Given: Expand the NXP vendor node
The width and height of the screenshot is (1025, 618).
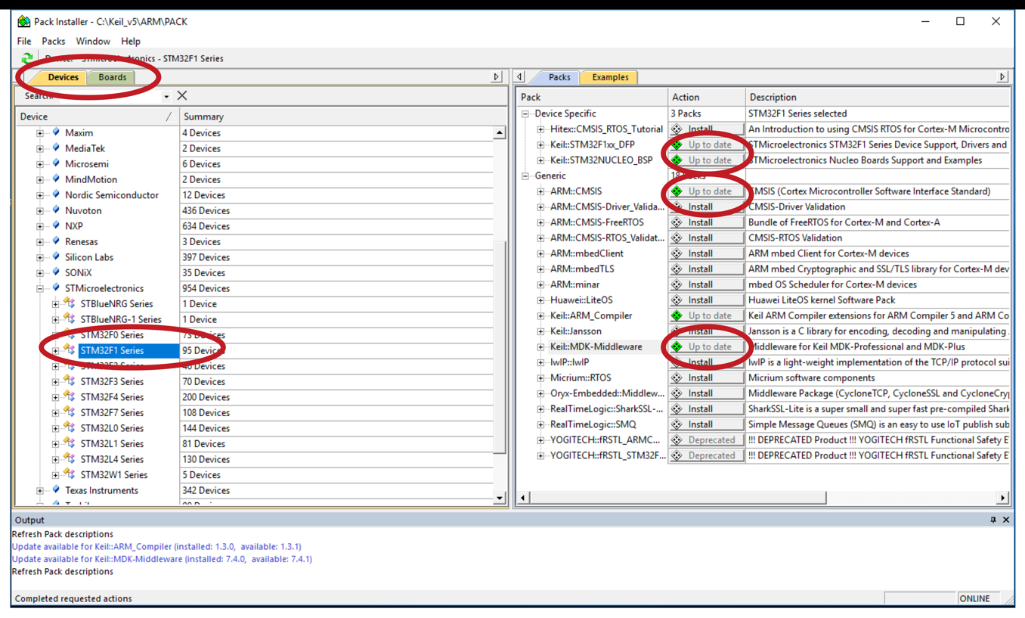Looking at the screenshot, I should coord(40,226).
